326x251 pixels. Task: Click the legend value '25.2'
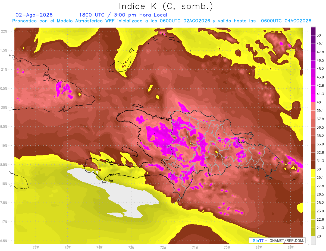click(320, 203)
